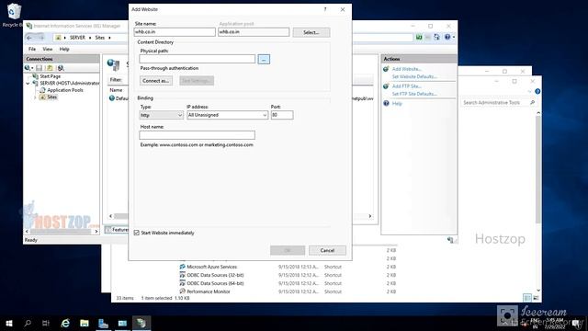Click the Save icon in Connections toolbar
Screen dimensions: 588x331
[39, 68]
